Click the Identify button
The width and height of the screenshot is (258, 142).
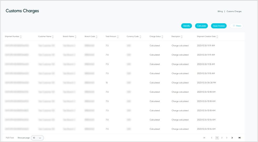click(x=186, y=26)
